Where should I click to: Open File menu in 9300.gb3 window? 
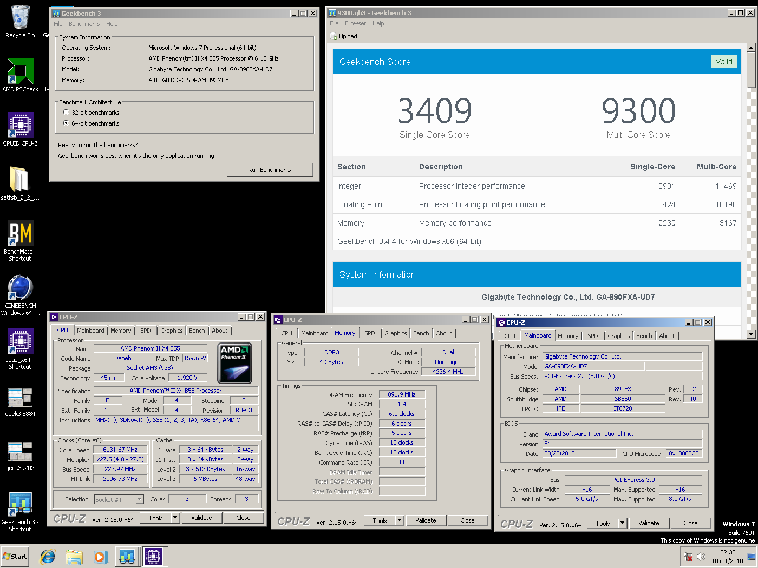click(334, 24)
